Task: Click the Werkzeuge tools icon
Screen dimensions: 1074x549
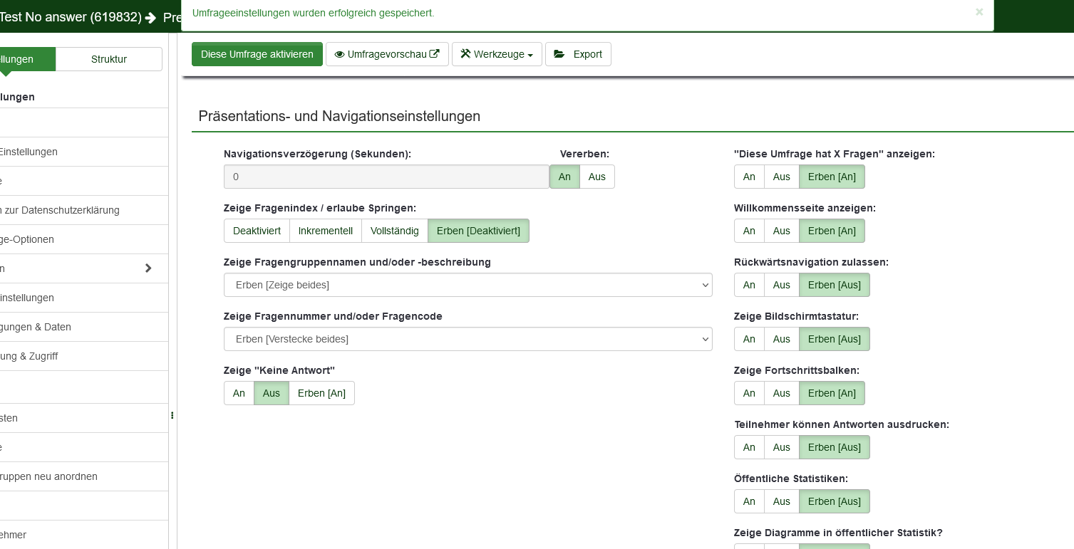Action: coord(465,54)
